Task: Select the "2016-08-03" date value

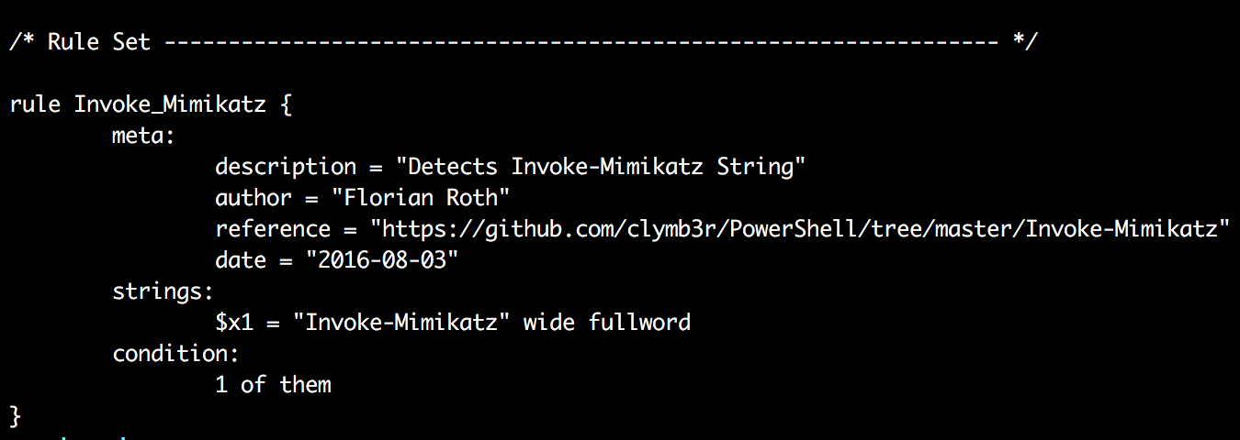Action: click(381, 260)
